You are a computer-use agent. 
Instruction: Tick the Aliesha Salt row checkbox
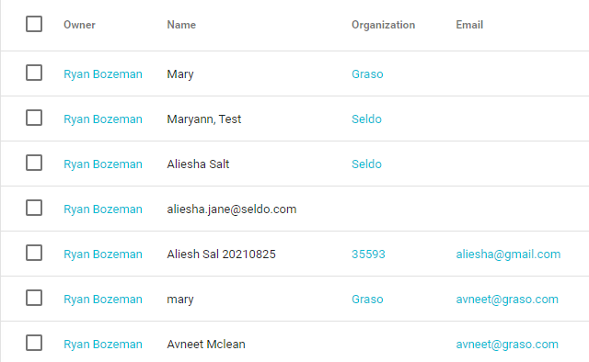(x=34, y=163)
